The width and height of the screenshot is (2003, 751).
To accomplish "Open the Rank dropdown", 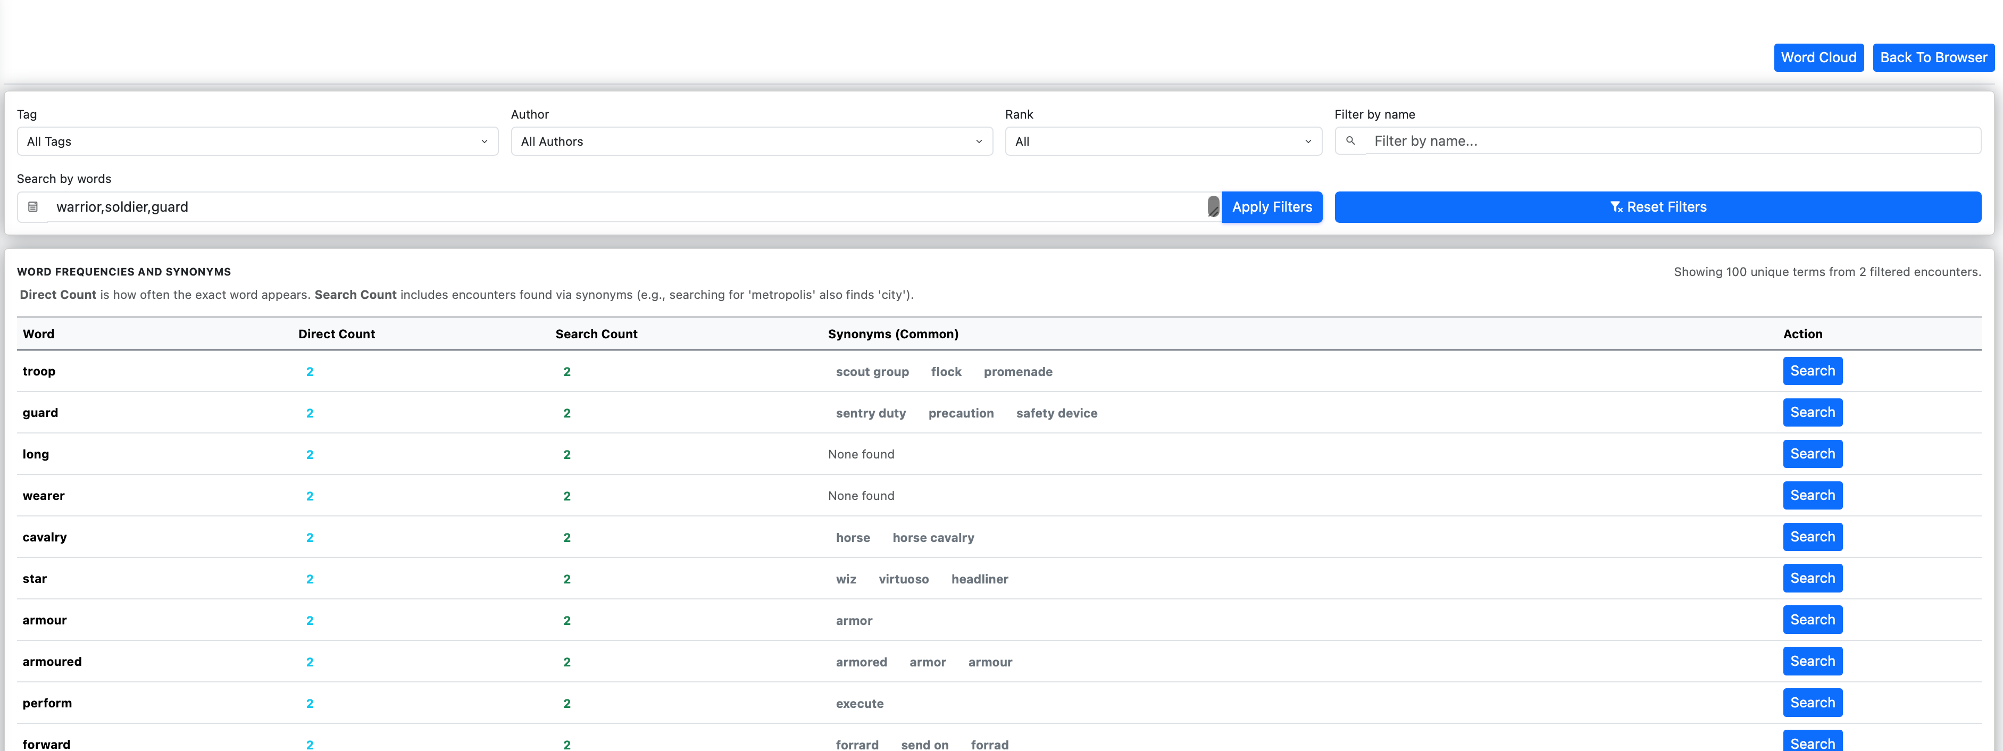I will [1163, 141].
